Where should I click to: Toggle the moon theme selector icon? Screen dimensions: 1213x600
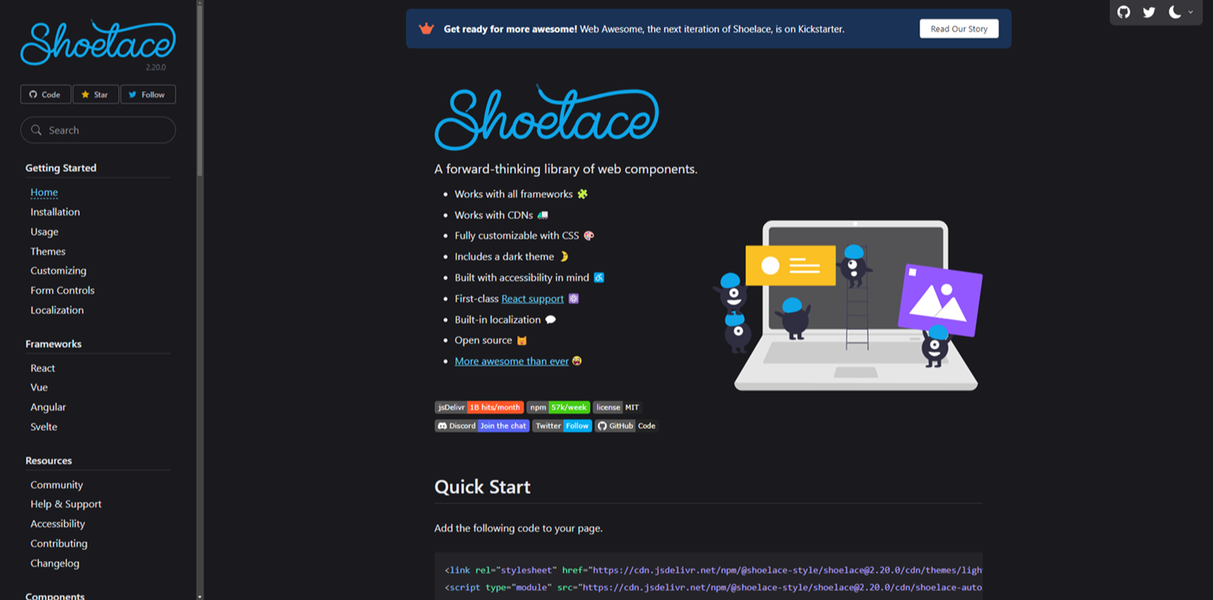(x=1175, y=12)
